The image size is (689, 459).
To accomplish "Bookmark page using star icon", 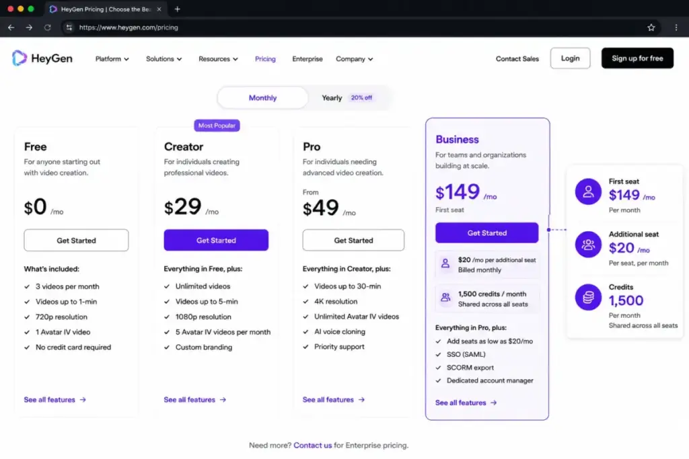I will (651, 27).
